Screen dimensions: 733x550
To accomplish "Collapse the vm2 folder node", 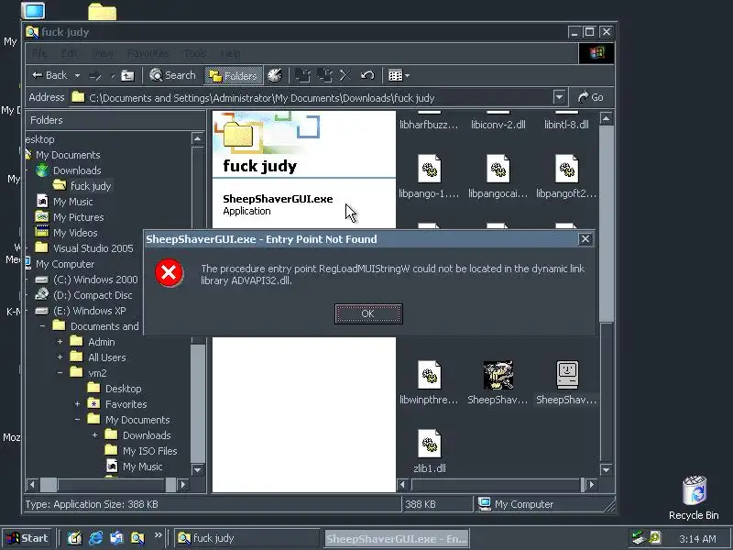I will pos(60,373).
